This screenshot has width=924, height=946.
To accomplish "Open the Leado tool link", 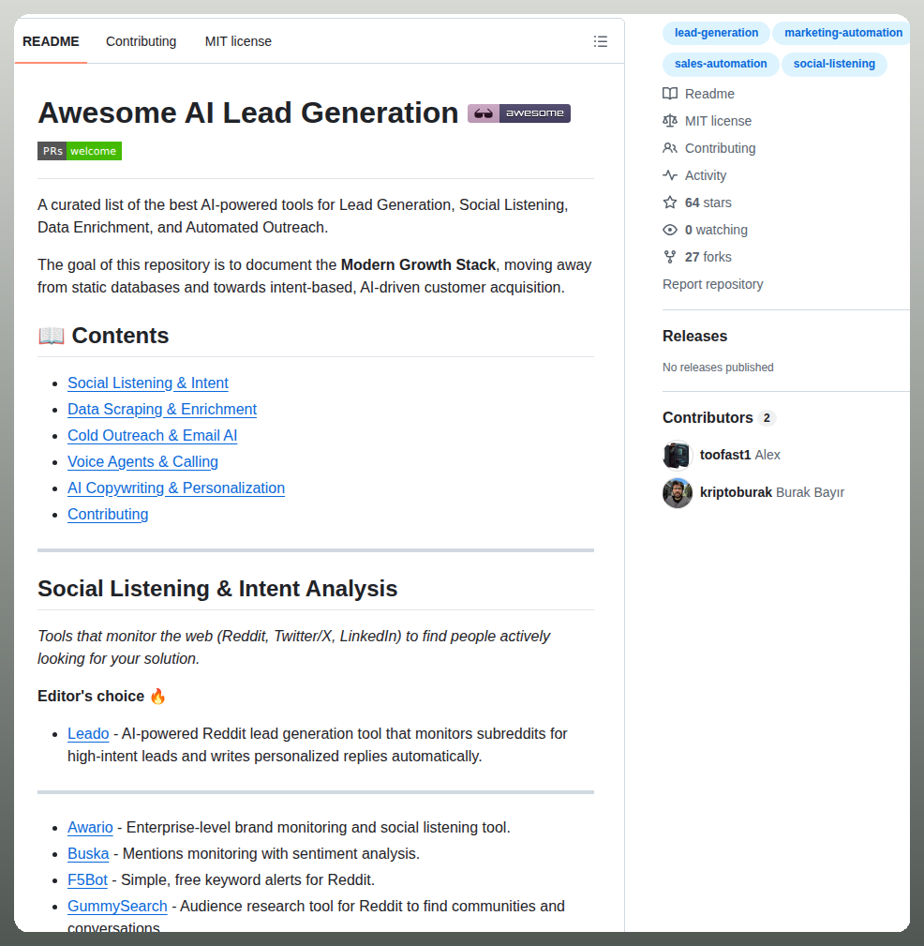I will tap(88, 733).
